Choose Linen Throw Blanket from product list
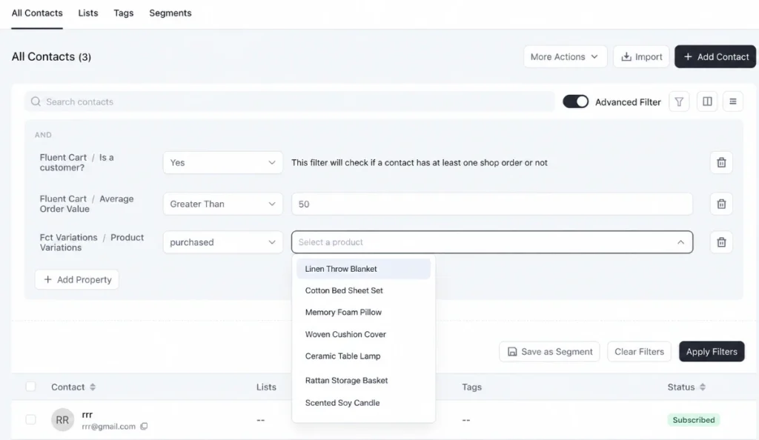Image resolution: width=759 pixels, height=440 pixels. point(363,269)
